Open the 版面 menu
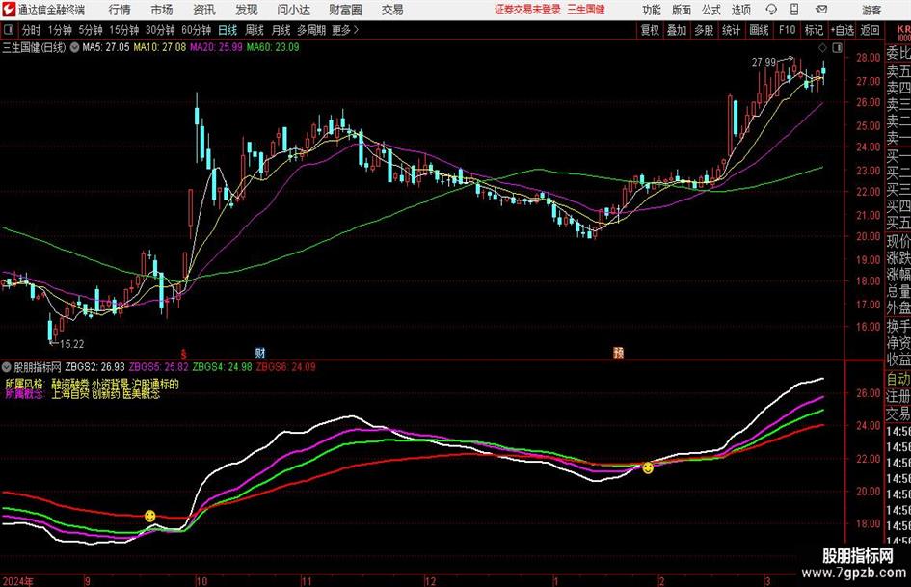911x587 pixels. [682, 10]
